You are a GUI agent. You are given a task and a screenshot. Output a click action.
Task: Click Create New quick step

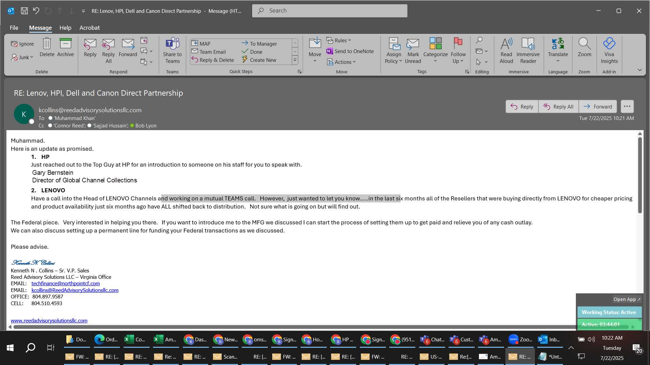pos(259,60)
